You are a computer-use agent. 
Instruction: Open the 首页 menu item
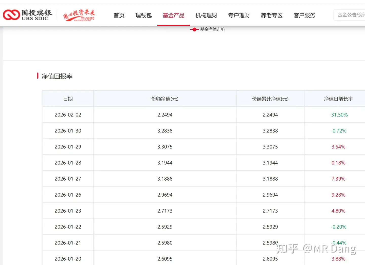[119, 15]
